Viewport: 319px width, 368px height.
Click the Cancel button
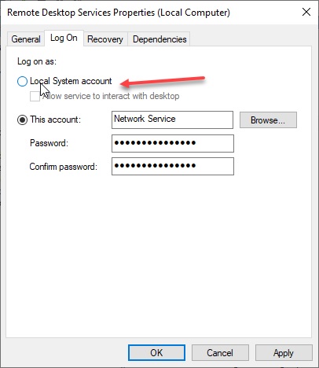tap(220, 353)
